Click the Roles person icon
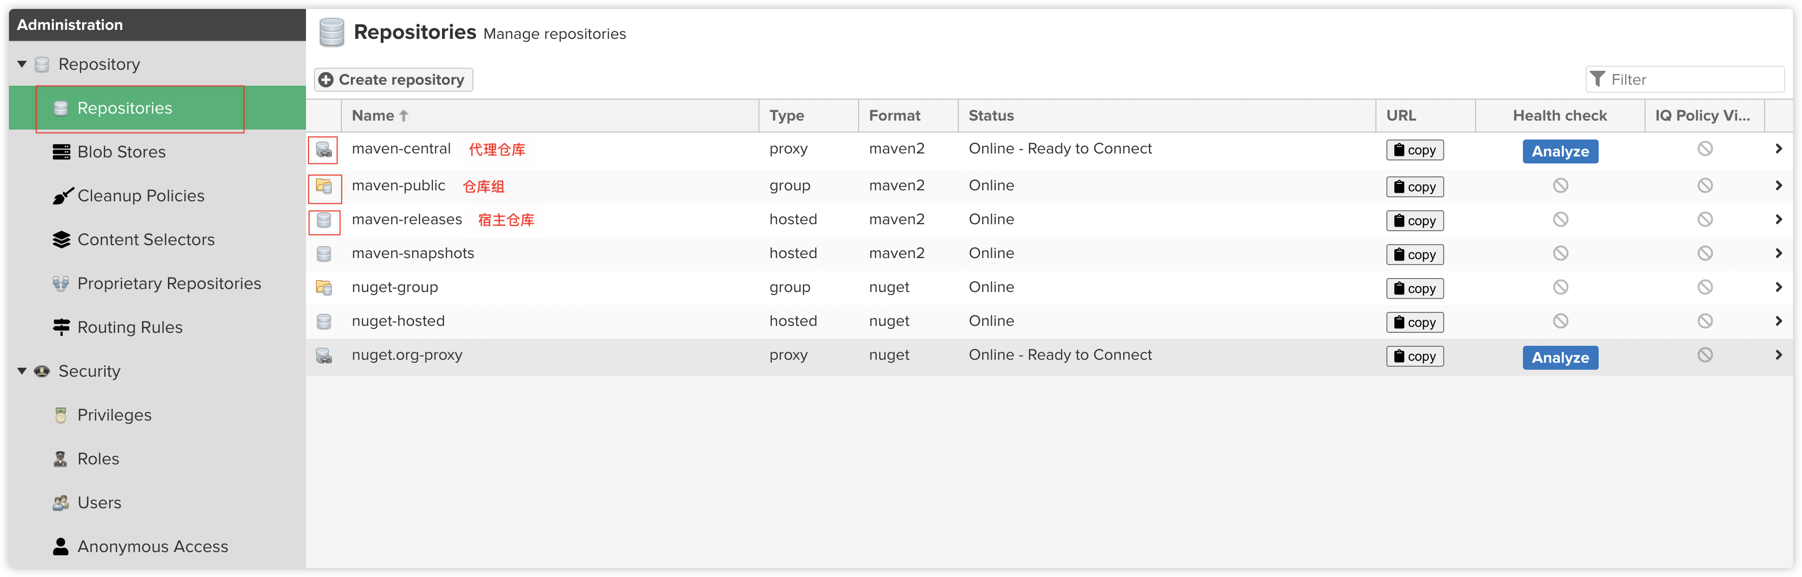The image size is (1802, 577). [x=61, y=459]
